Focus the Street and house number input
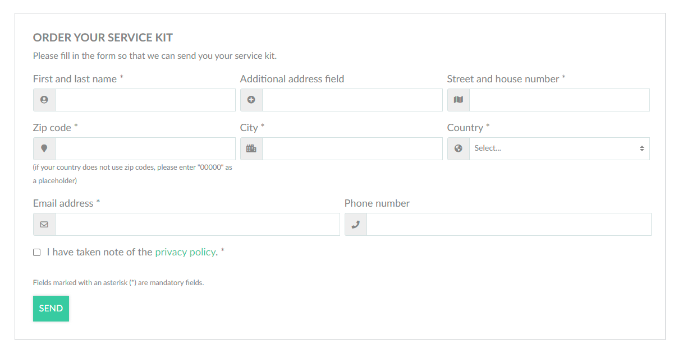Image resolution: width=692 pixels, height=354 pixels. coord(560,100)
